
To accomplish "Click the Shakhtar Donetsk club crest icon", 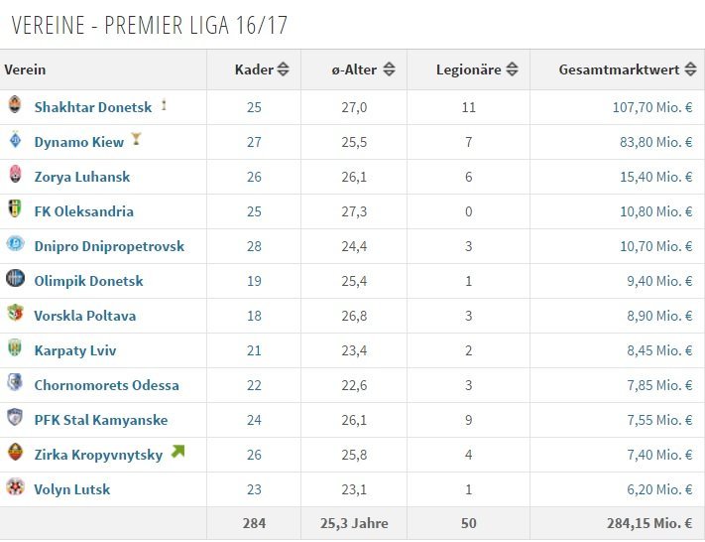I will coord(15,105).
